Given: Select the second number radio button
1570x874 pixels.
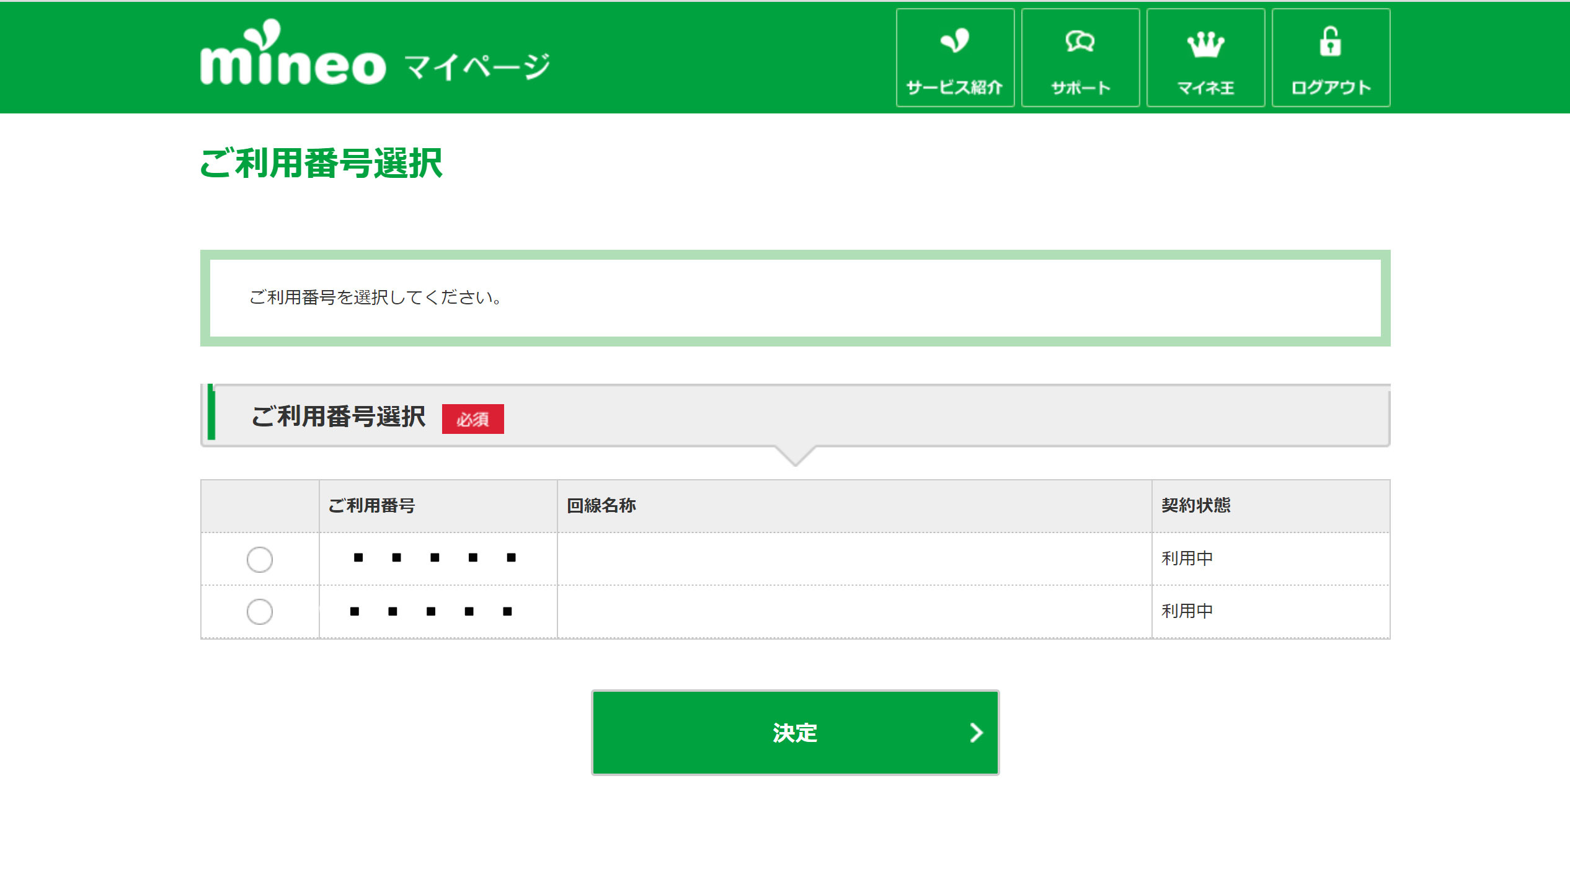Looking at the screenshot, I should tap(259, 612).
